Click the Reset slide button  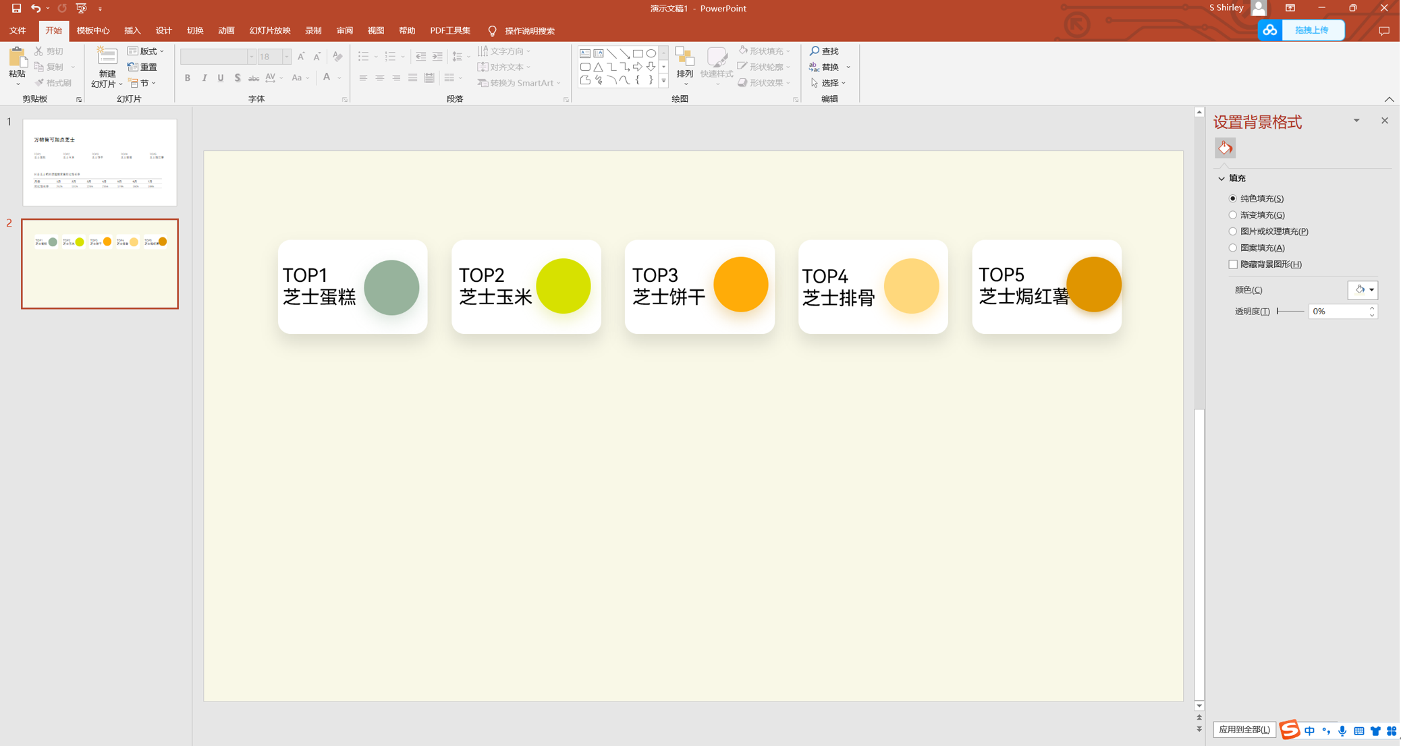click(143, 67)
